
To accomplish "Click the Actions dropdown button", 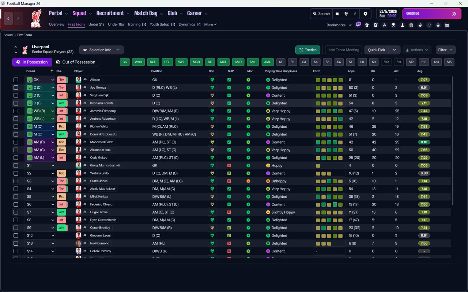I will tap(417, 50).
